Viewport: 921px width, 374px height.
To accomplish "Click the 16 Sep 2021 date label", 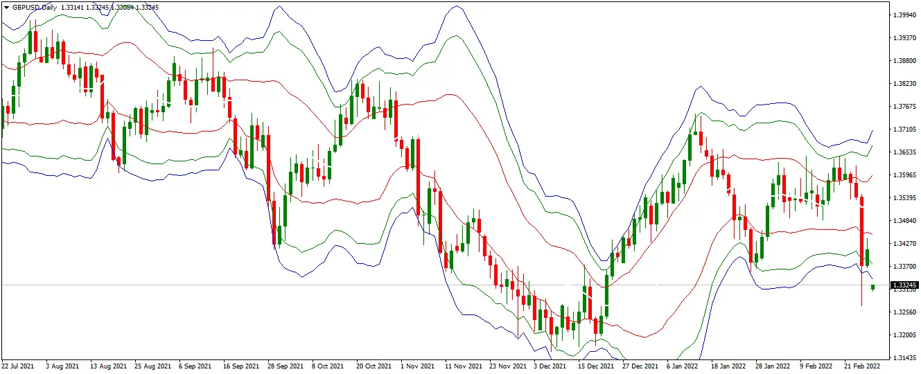I will [240, 366].
